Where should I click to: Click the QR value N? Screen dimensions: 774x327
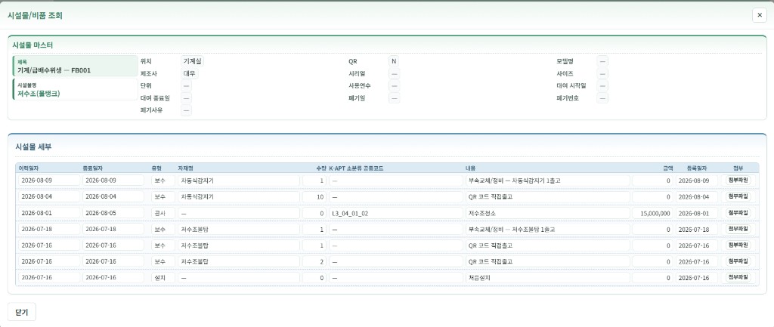tap(394, 61)
